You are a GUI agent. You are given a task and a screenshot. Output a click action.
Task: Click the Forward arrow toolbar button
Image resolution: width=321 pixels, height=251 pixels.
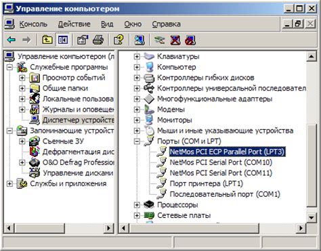[26, 40]
